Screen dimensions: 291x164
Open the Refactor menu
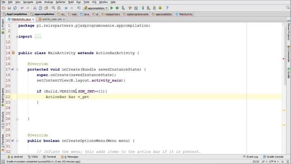[60, 2]
